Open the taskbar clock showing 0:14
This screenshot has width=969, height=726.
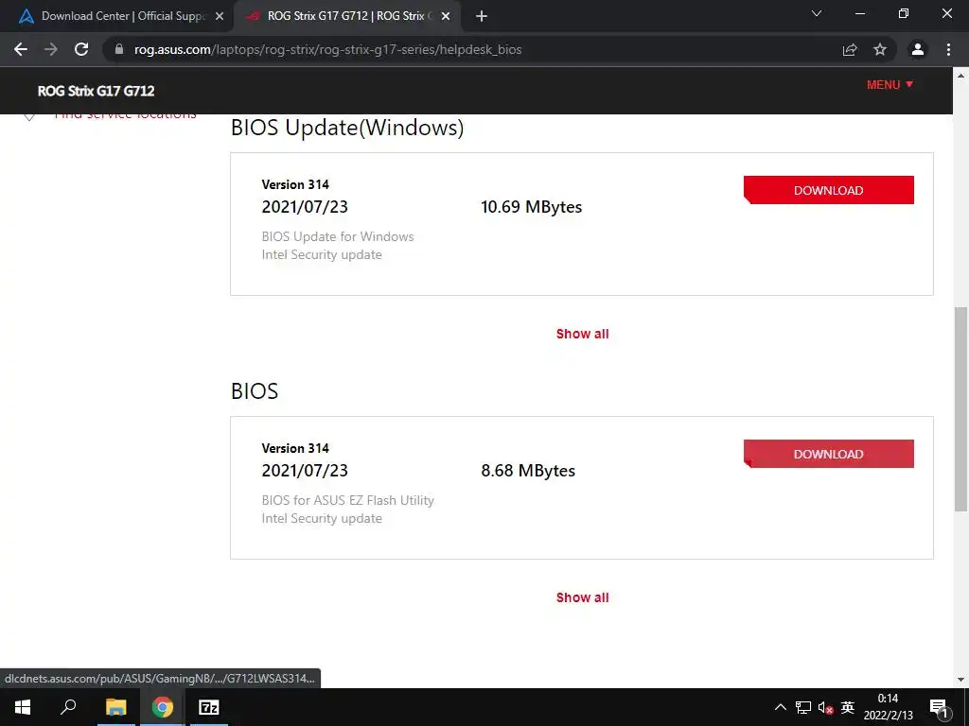click(888, 707)
